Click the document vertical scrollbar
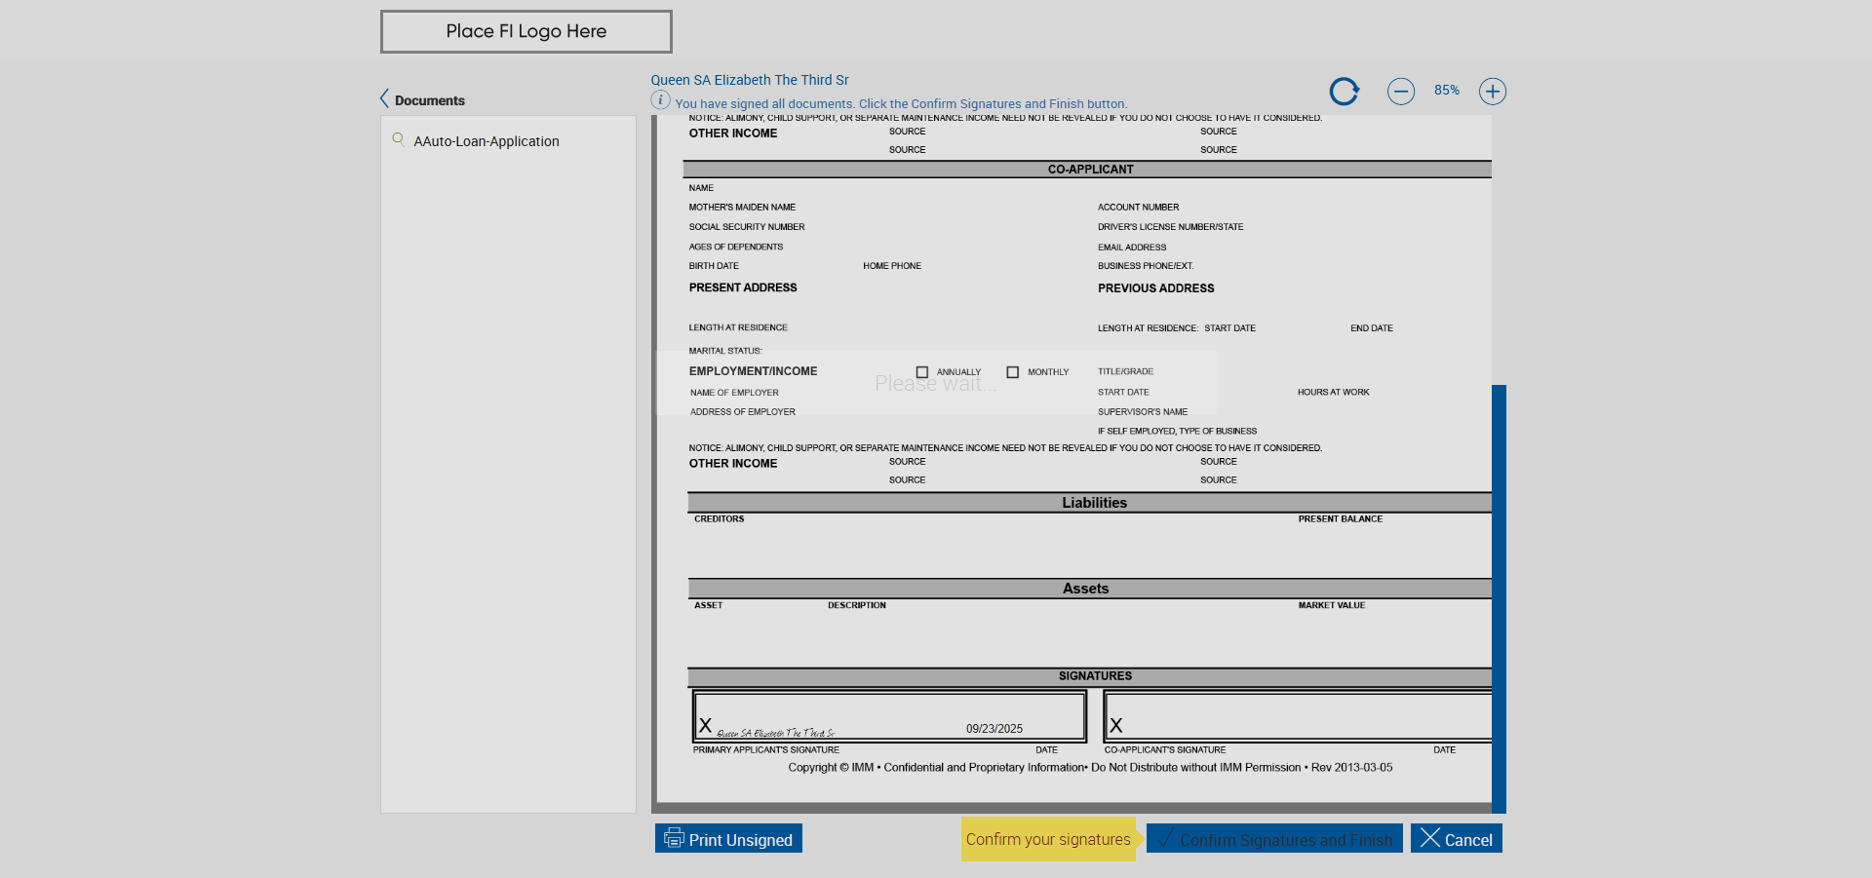 1499,598
